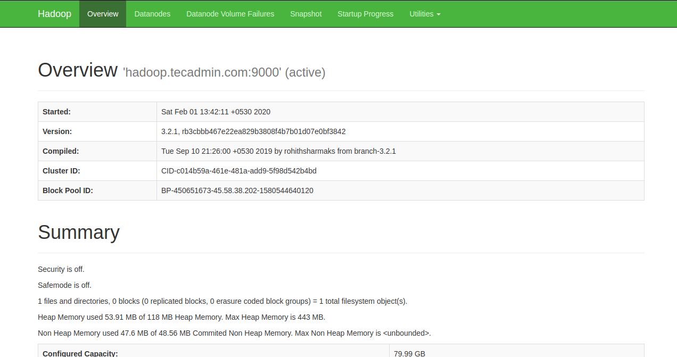Open Datanode Volume Failures tab
The height and width of the screenshot is (357, 677).
(x=230, y=14)
